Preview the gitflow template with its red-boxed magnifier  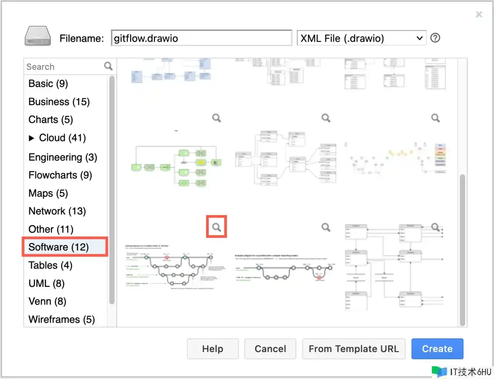pos(217,227)
